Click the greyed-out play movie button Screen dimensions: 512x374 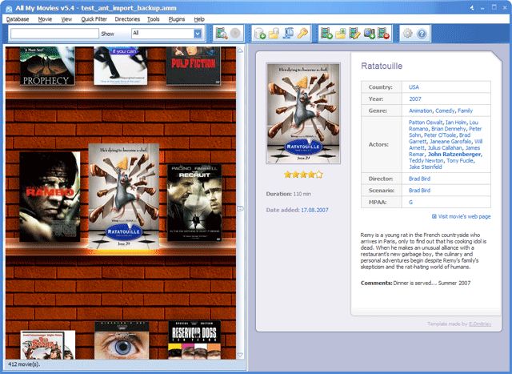(x=235, y=34)
